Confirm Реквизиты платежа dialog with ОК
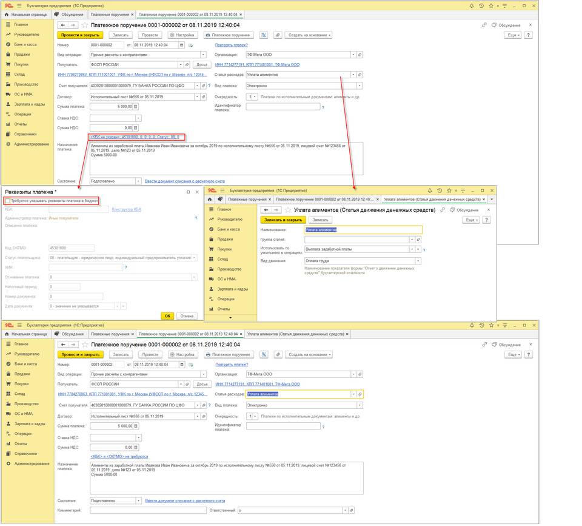 (x=167, y=315)
